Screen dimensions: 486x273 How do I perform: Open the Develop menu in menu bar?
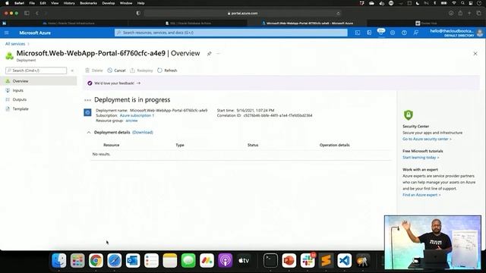click(108, 3)
